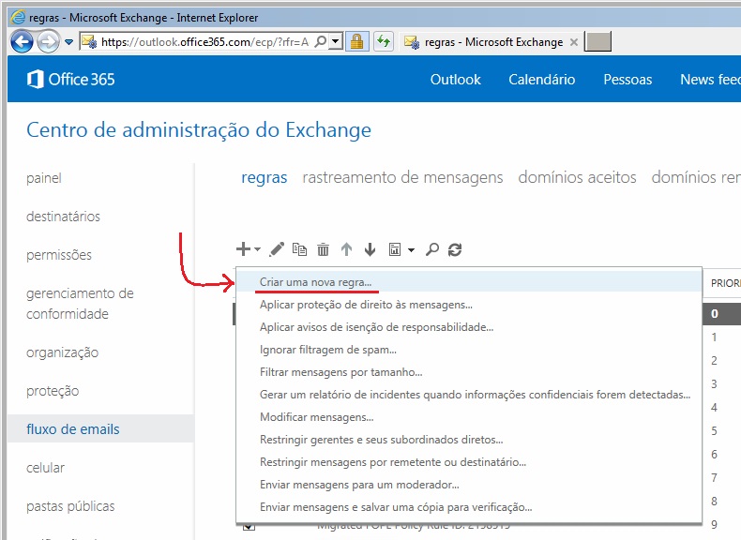Select destinatários in the left navigation

(64, 217)
